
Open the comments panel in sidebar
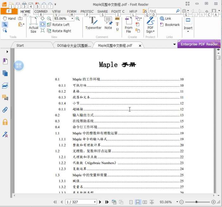[5, 98]
